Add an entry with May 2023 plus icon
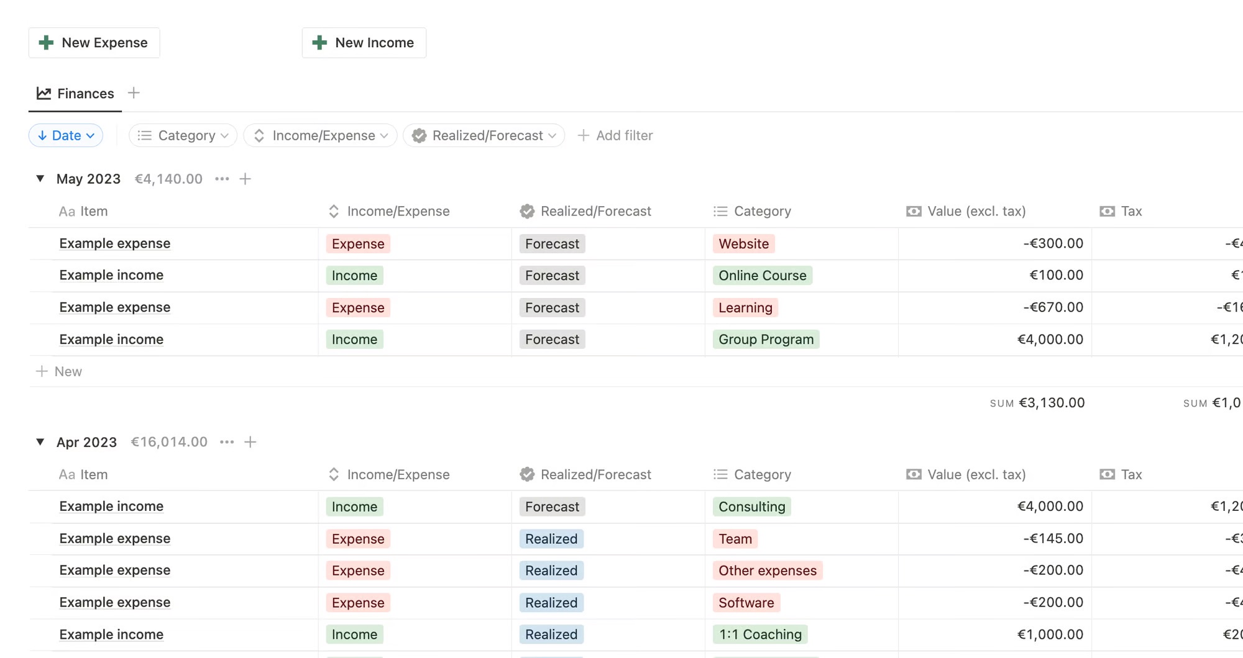This screenshot has height=658, width=1243. tap(245, 179)
